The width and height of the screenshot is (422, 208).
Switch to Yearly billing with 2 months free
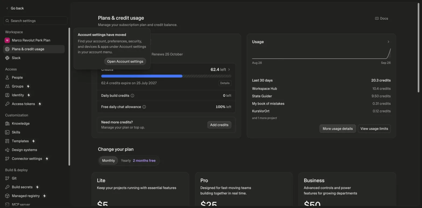pos(138,161)
